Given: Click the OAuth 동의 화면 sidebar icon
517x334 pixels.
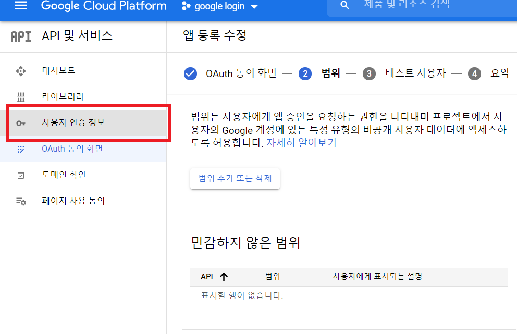Looking at the screenshot, I should (x=21, y=149).
